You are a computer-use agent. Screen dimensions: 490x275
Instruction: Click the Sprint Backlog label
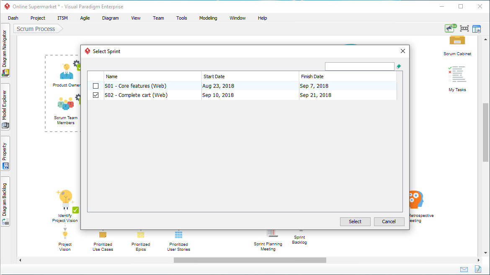tap(299, 240)
